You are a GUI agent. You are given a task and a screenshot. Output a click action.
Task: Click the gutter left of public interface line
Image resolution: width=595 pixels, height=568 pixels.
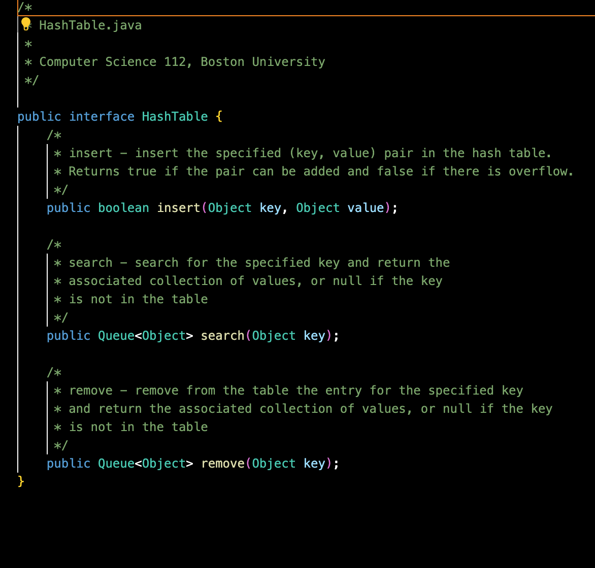click(8, 116)
